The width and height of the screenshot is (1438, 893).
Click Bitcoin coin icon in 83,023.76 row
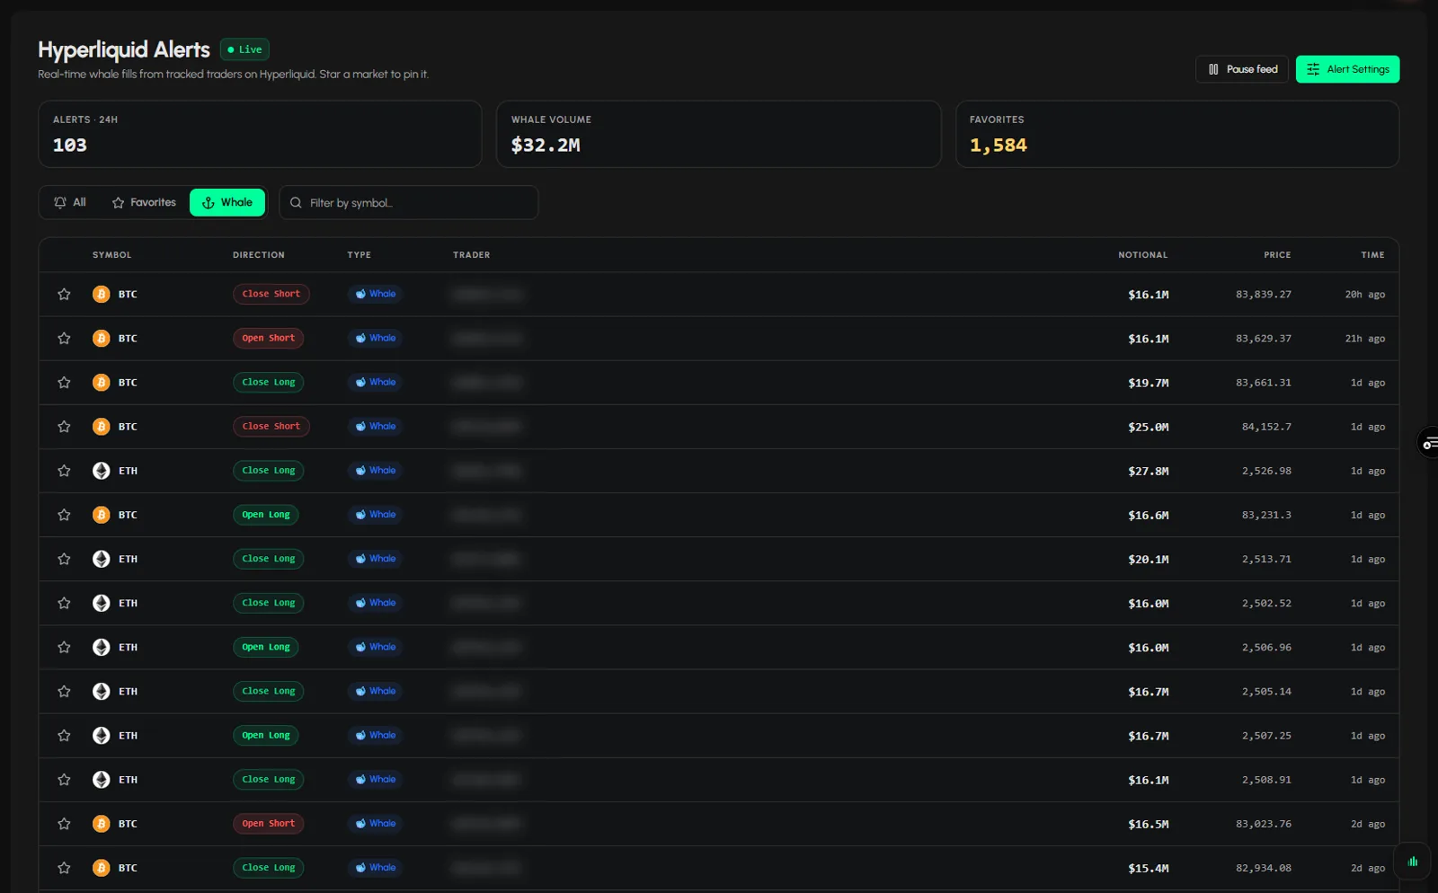tap(102, 824)
